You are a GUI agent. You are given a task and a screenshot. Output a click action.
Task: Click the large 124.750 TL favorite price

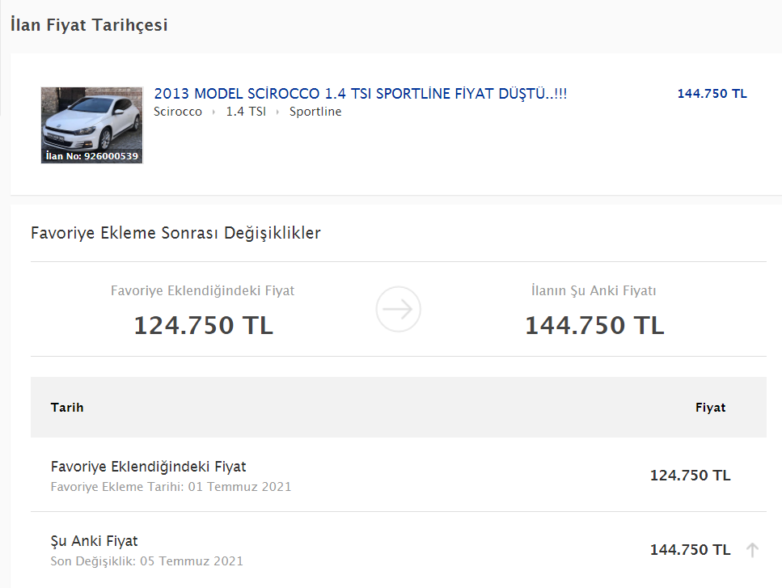coord(203,325)
